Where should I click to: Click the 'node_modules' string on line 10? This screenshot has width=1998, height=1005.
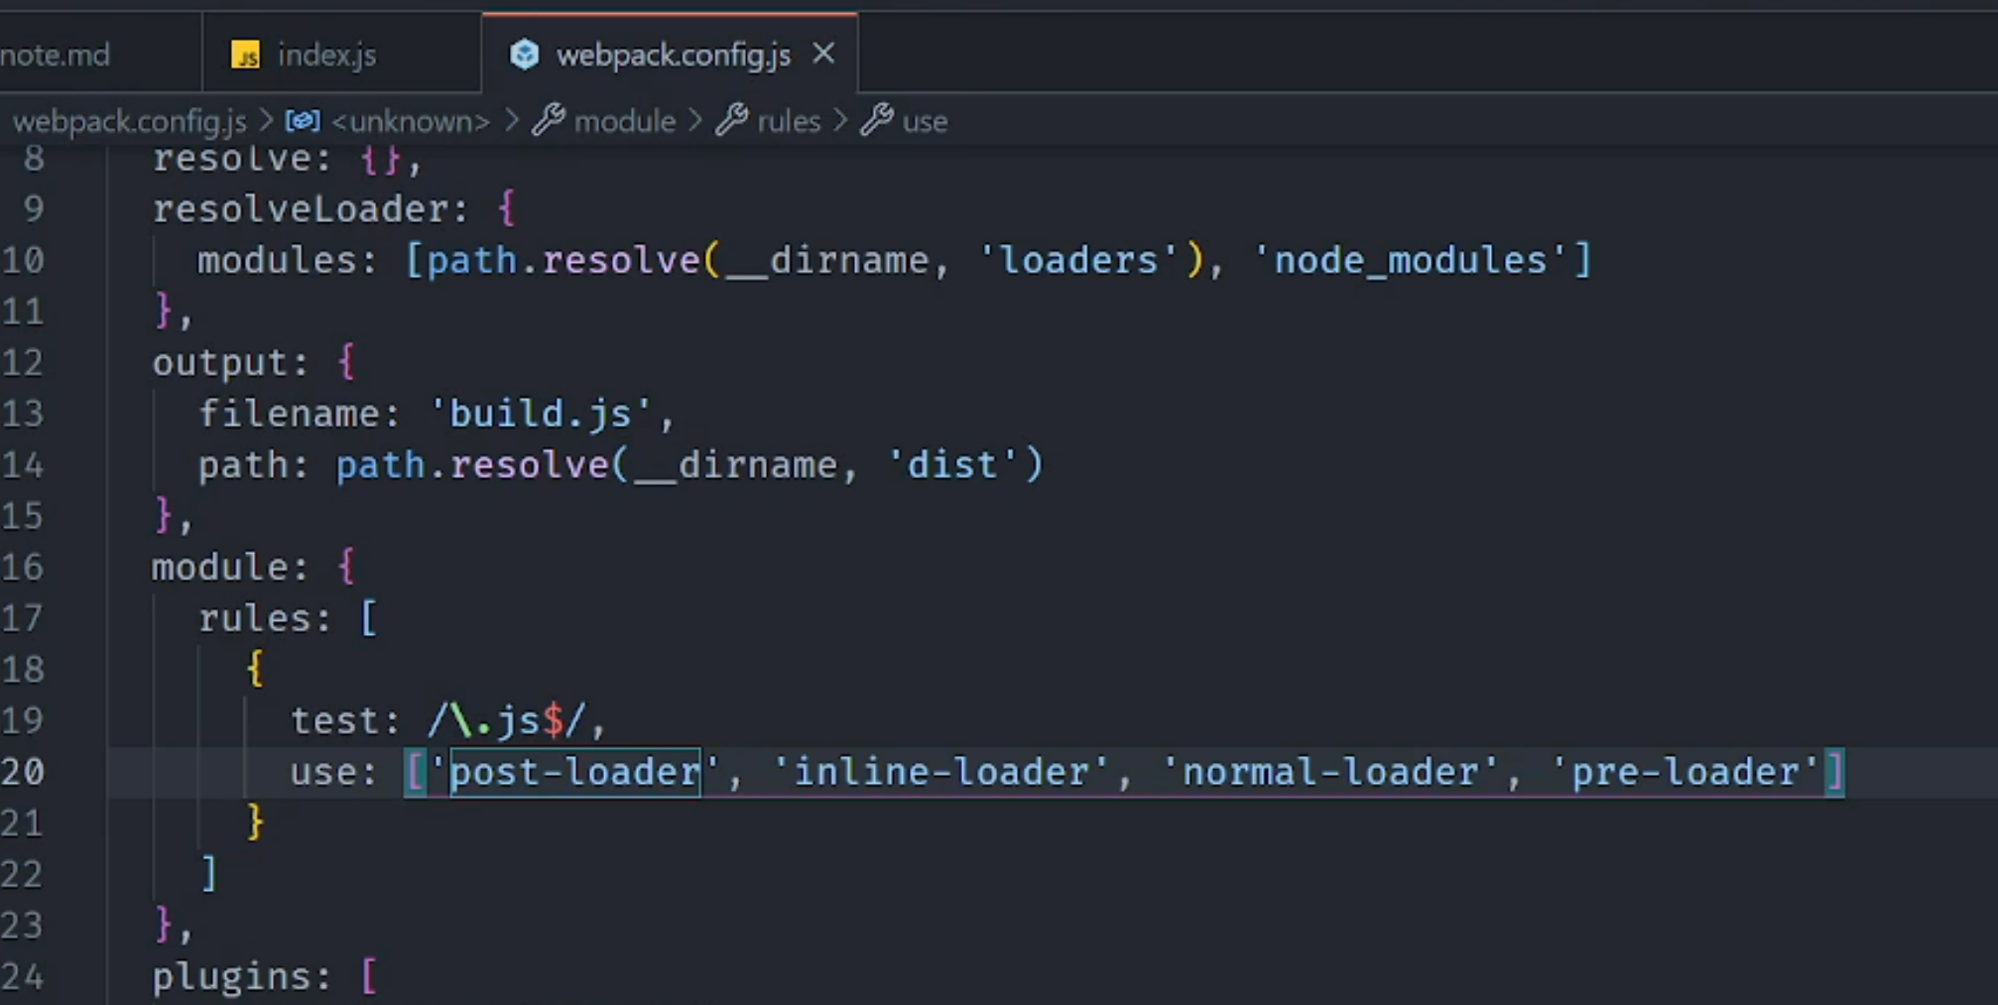1410,260
